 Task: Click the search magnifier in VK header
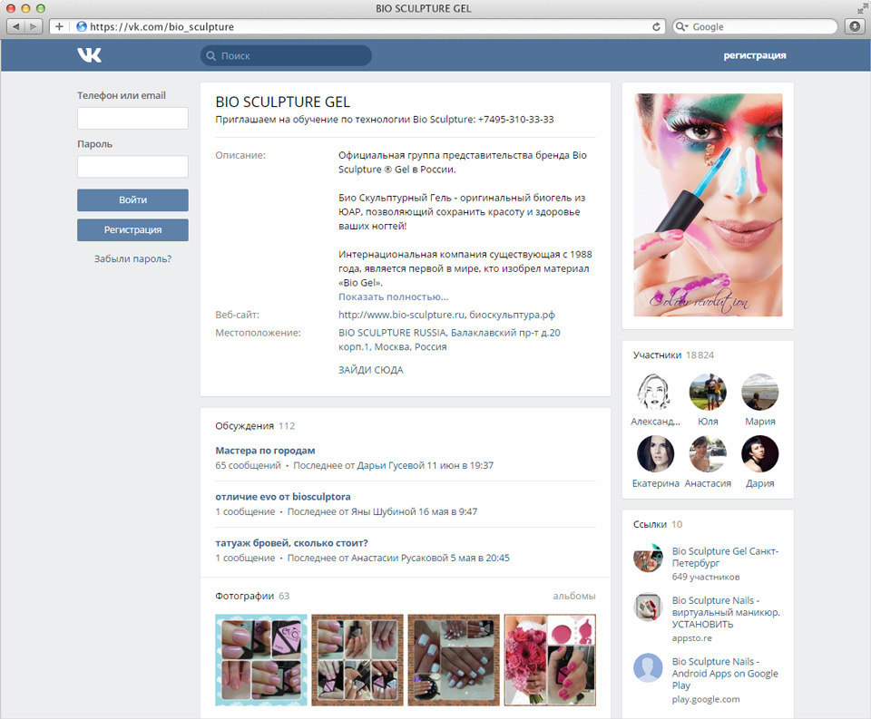tap(211, 55)
